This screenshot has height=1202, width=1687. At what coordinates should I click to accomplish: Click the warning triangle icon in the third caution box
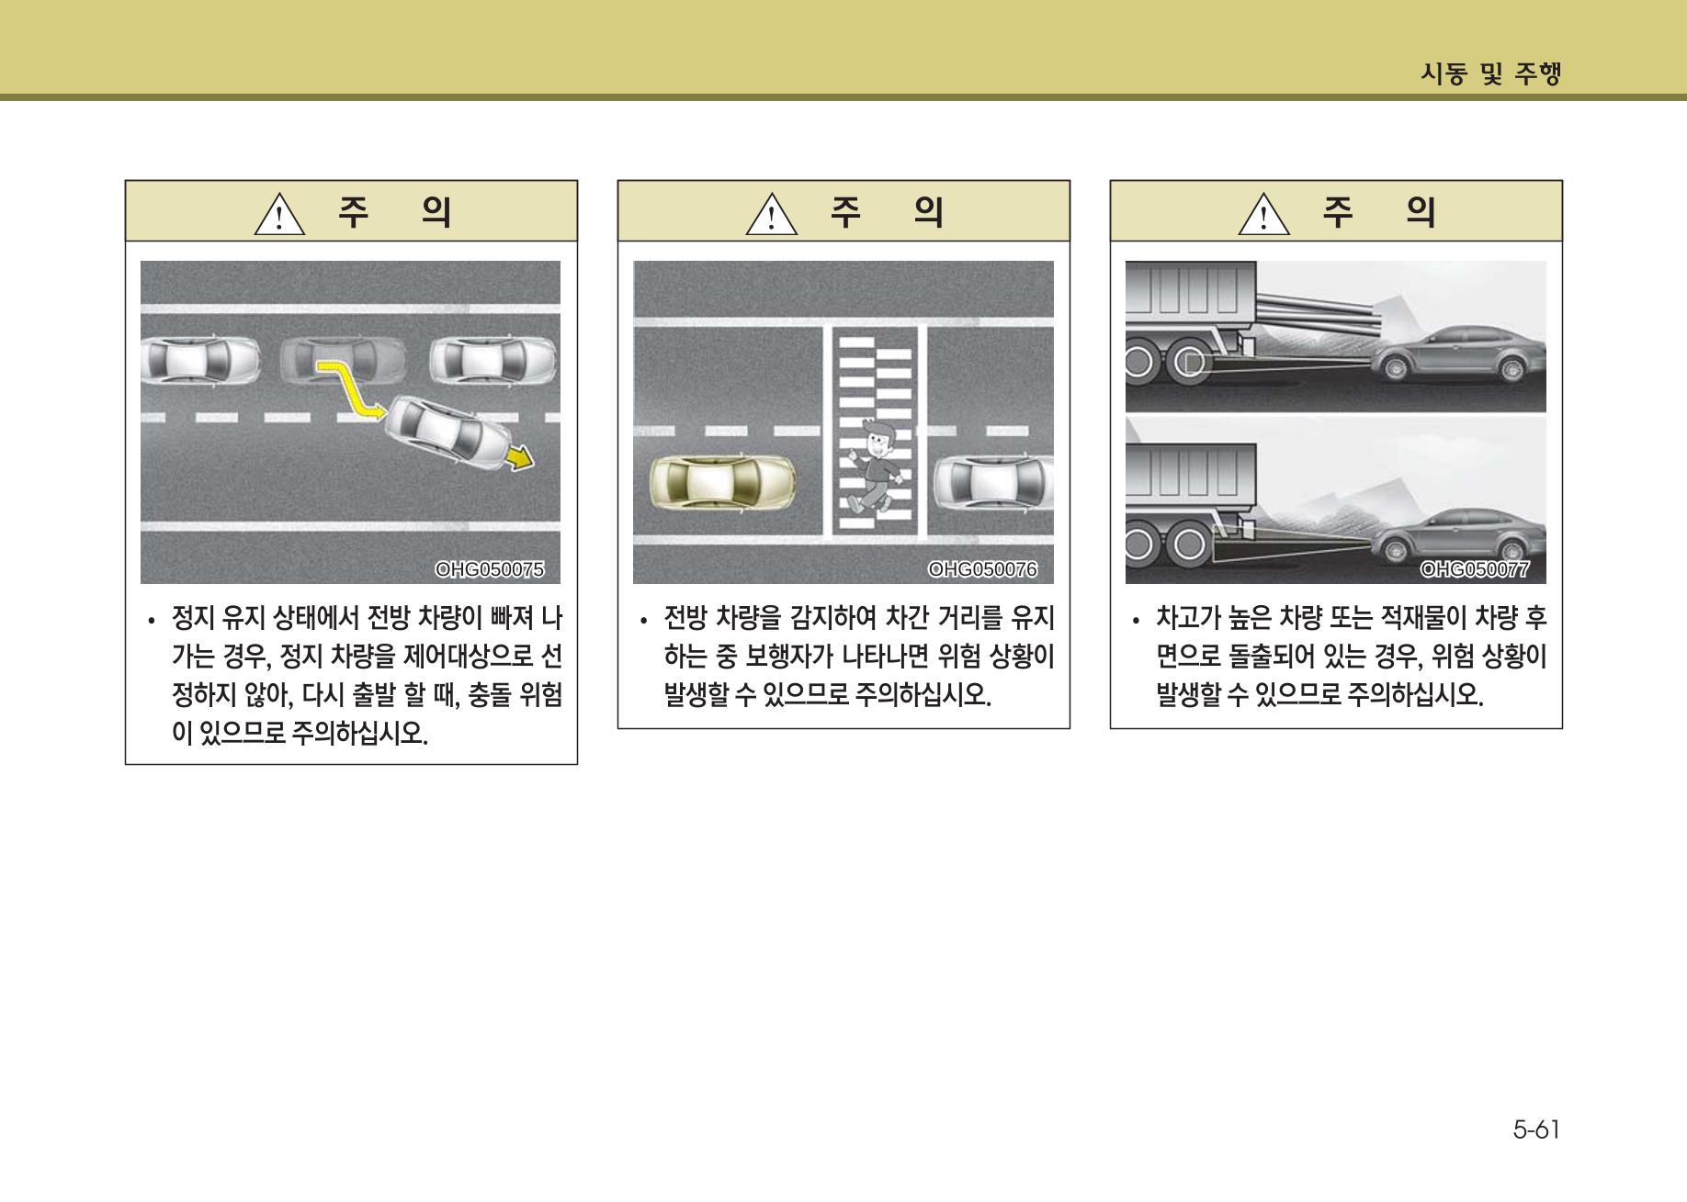pos(1265,215)
